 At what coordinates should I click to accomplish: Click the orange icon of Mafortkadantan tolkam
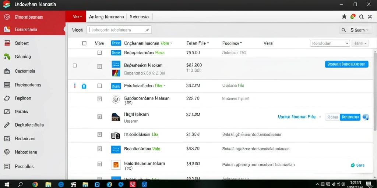pos(116,164)
